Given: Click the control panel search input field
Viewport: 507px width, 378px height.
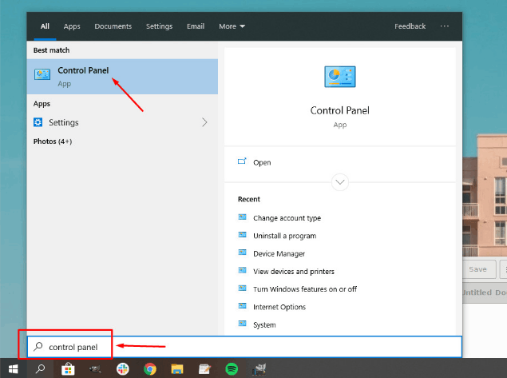Looking at the screenshot, I should pyautogui.click(x=244, y=347).
